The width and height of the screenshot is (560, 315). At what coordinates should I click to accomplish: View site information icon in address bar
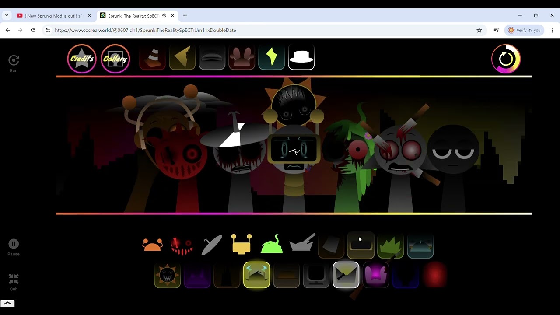48,30
